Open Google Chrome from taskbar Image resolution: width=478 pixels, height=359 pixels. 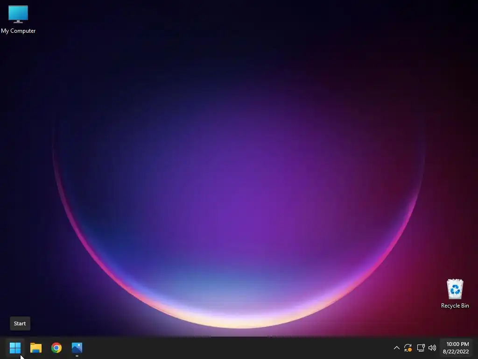(56, 348)
